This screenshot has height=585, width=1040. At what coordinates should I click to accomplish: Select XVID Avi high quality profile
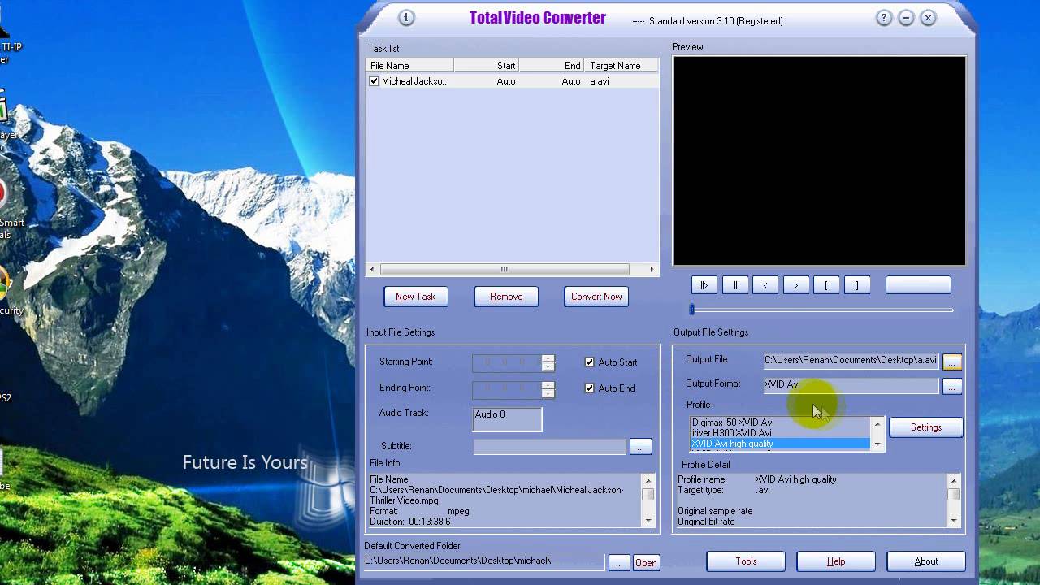pyautogui.click(x=780, y=444)
